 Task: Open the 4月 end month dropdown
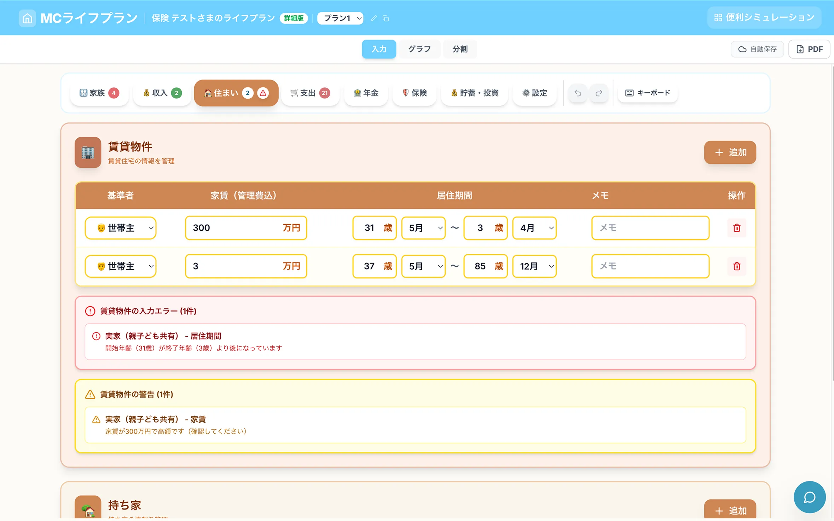pyautogui.click(x=534, y=228)
